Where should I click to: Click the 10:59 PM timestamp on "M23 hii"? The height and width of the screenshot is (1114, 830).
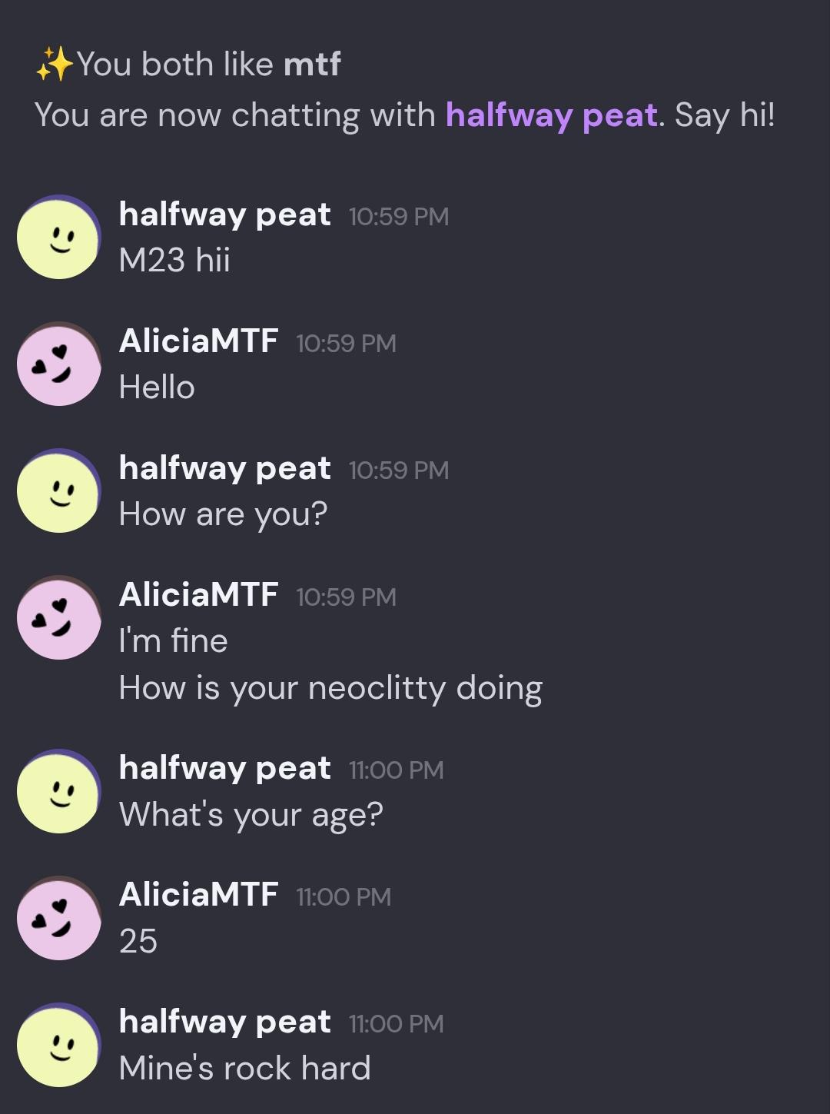[398, 217]
